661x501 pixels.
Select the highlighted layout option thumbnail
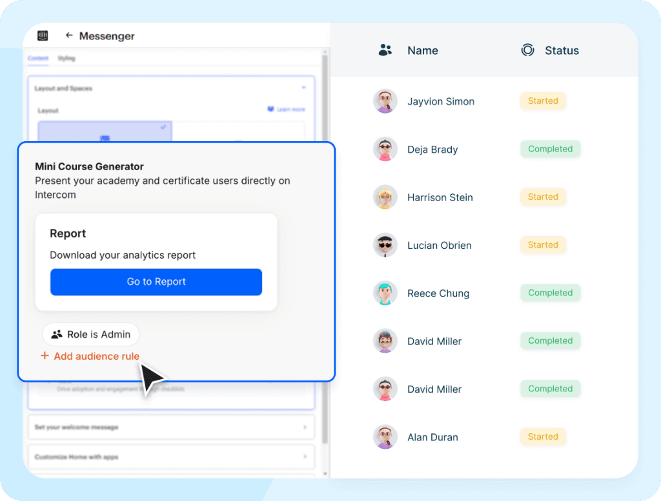(105, 132)
